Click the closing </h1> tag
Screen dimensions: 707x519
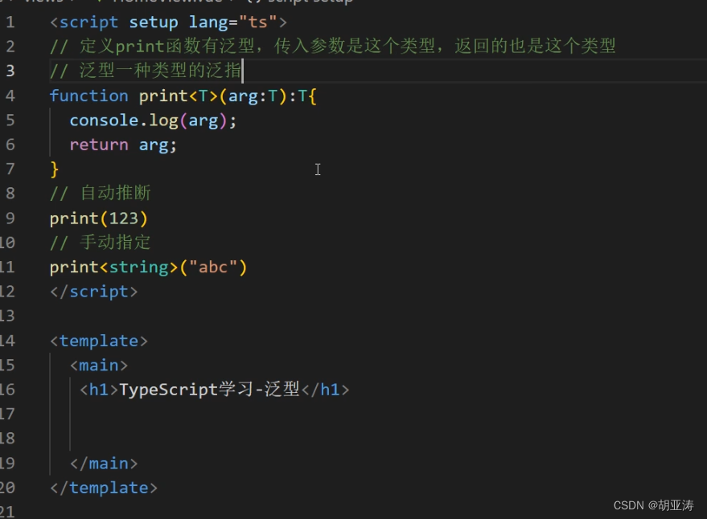pos(325,390)
